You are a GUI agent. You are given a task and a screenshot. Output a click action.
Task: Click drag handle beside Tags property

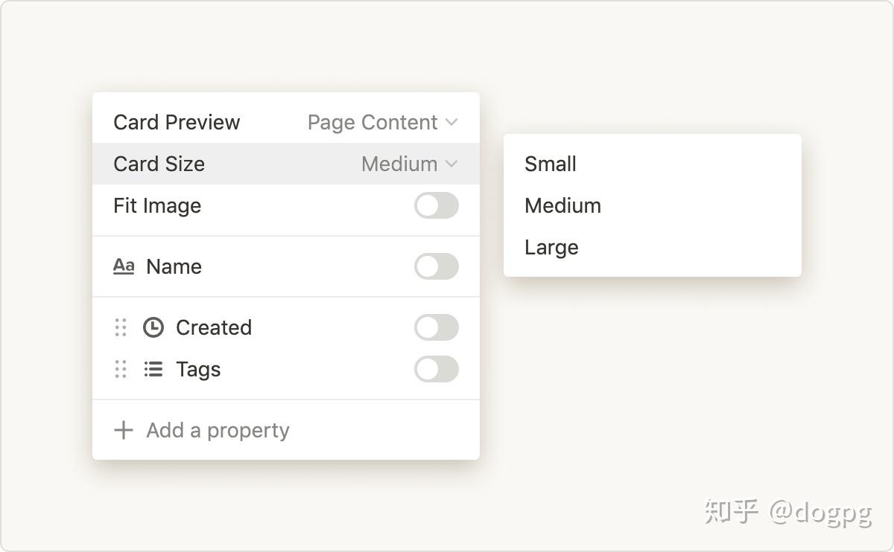(x=121, y=369)
